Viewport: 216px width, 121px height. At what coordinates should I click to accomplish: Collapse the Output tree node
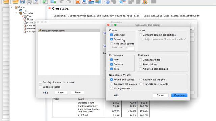(11, 7)
